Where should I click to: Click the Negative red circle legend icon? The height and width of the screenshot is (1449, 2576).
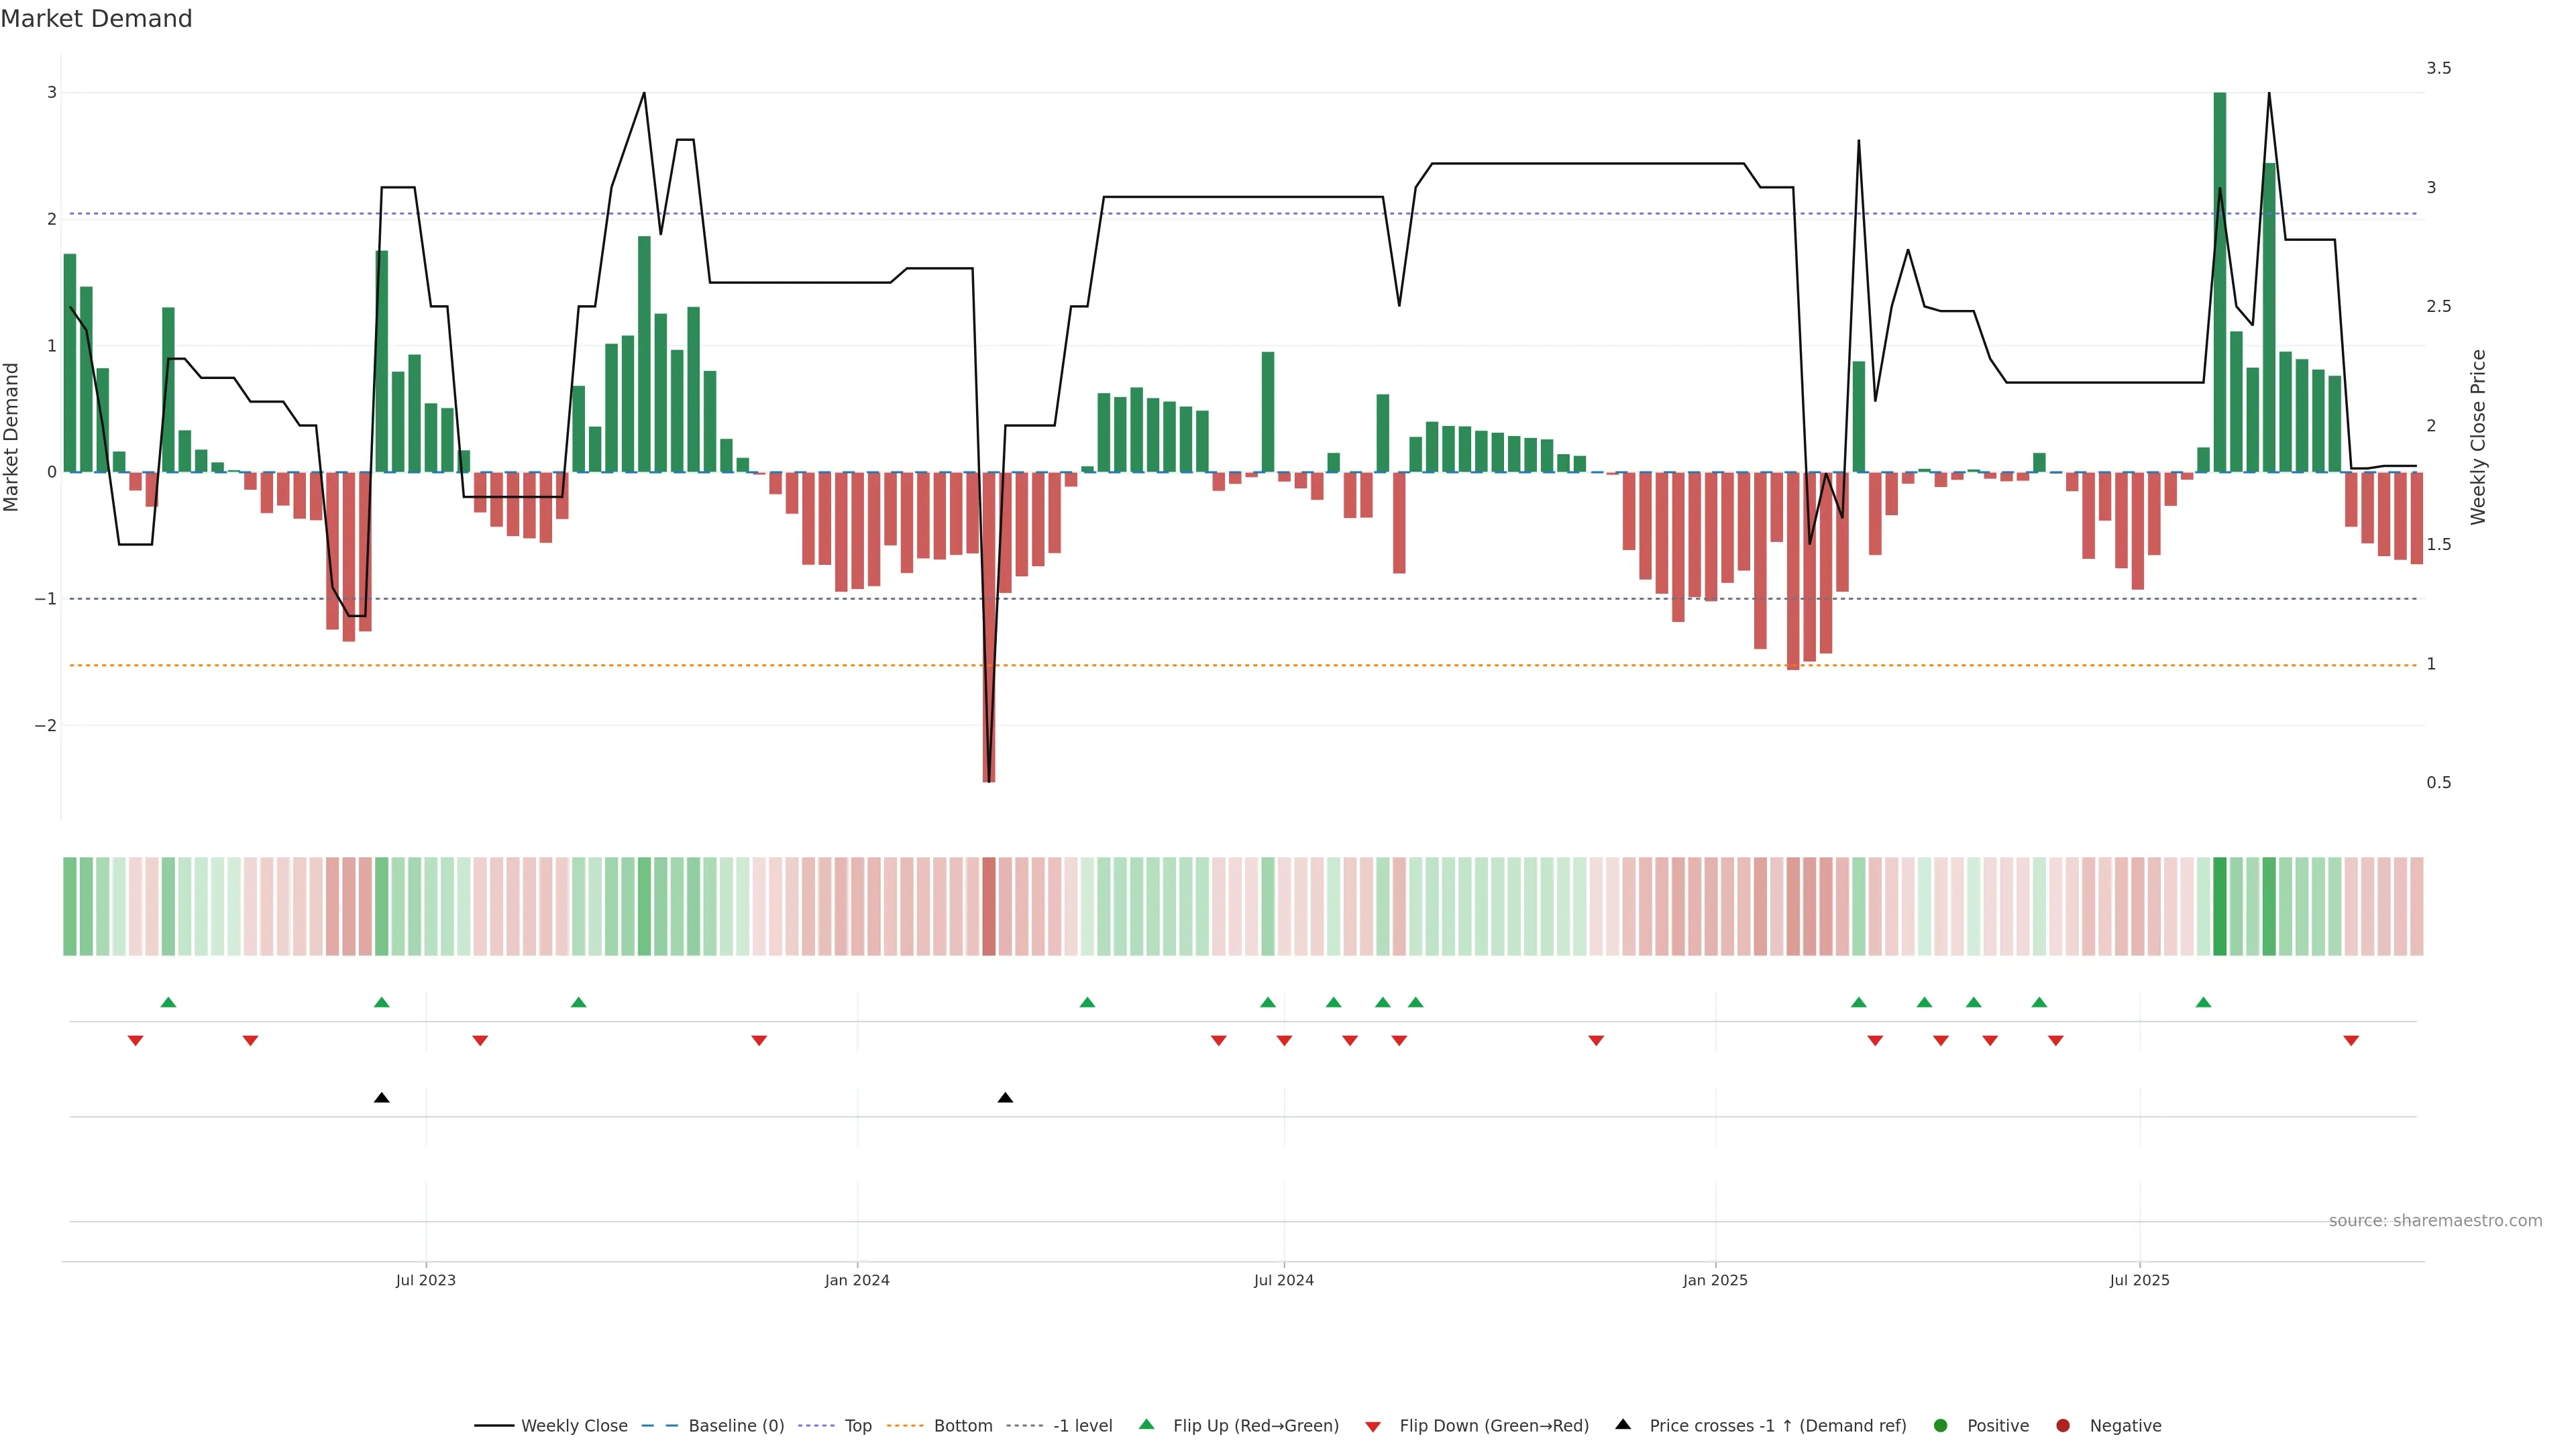click(2063, 1426)
